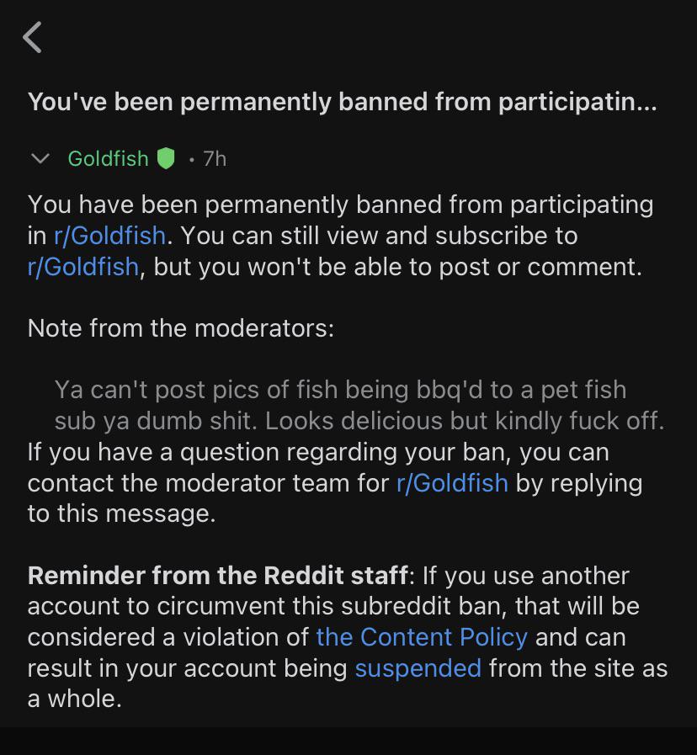Tap the final words 'a whole.'
The height and width of the screenshot is (755, 697).
click(x=75, y=699)
